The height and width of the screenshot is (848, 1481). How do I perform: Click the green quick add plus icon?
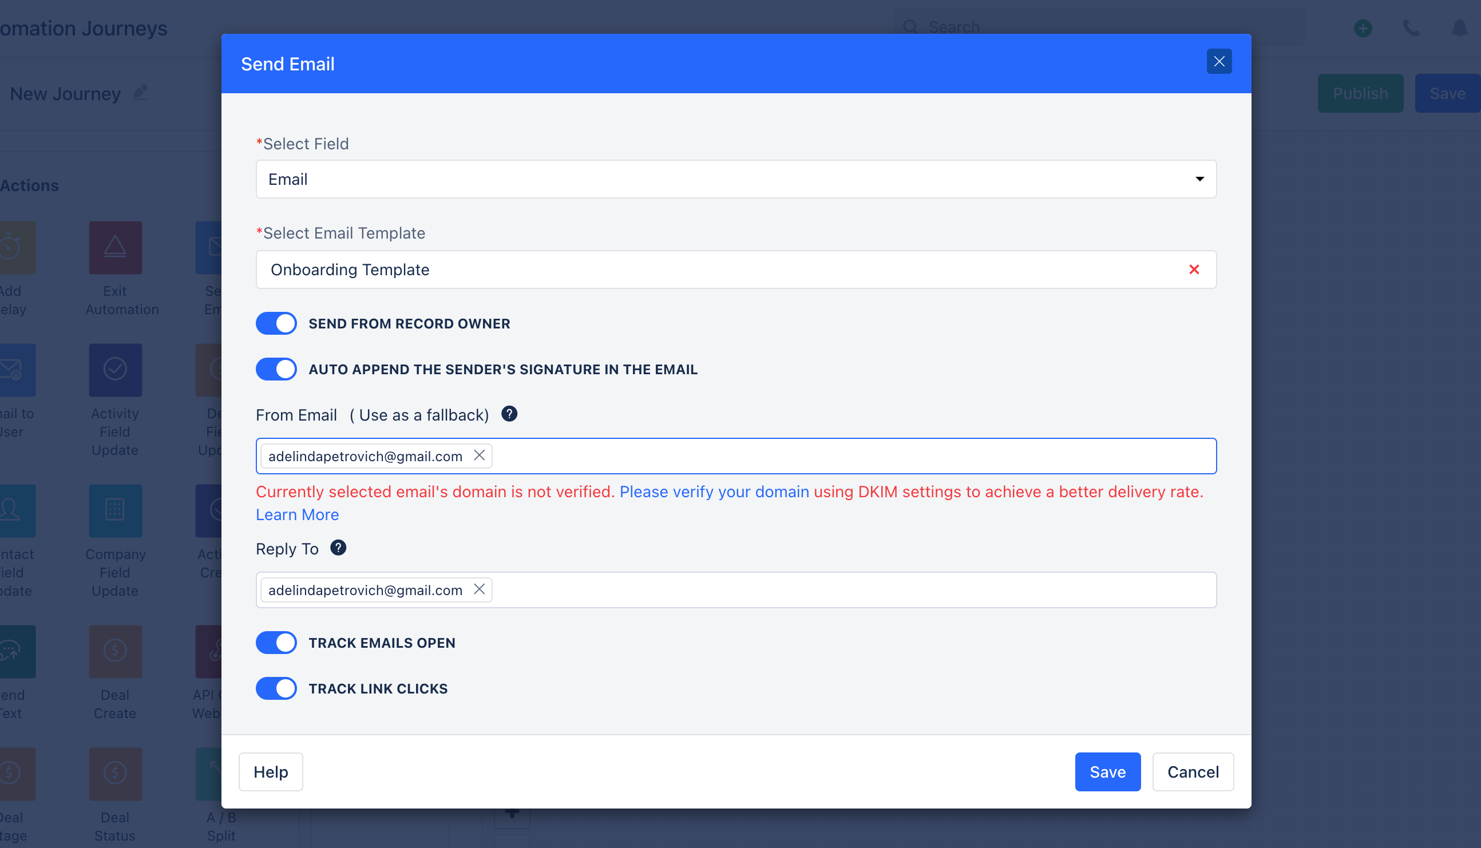pyautogui.click(x=1362, y=27)
